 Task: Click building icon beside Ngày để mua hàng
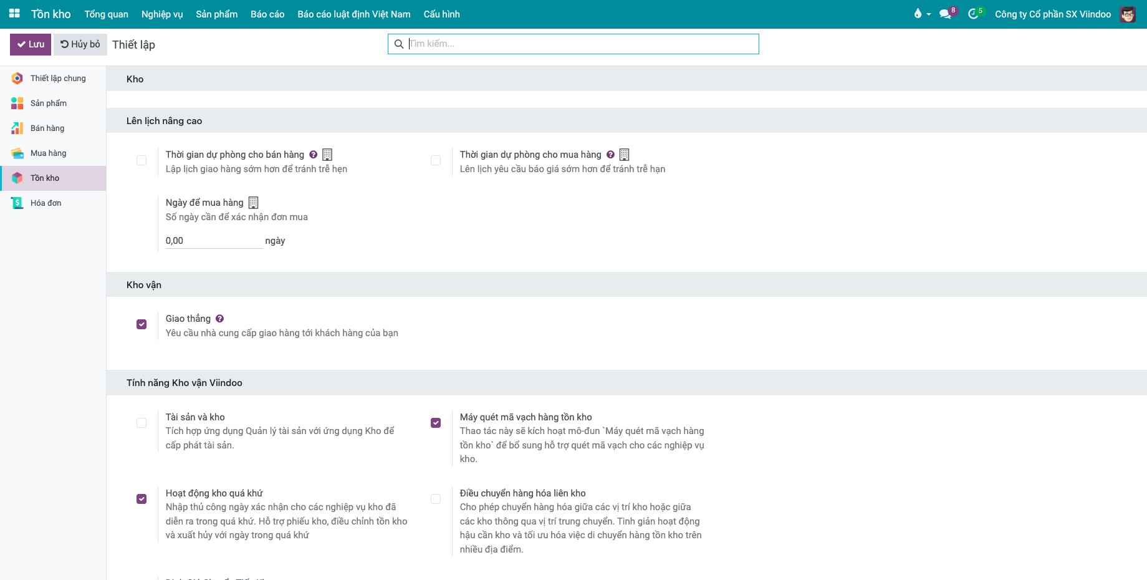(x=254, y=202)
